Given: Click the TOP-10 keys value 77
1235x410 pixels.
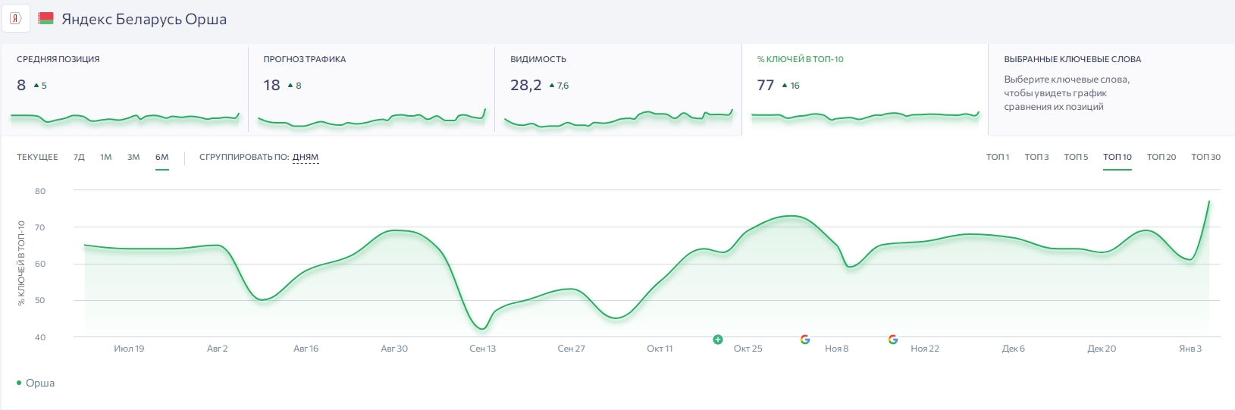Looking at the screenshot, I should [765, 85].
